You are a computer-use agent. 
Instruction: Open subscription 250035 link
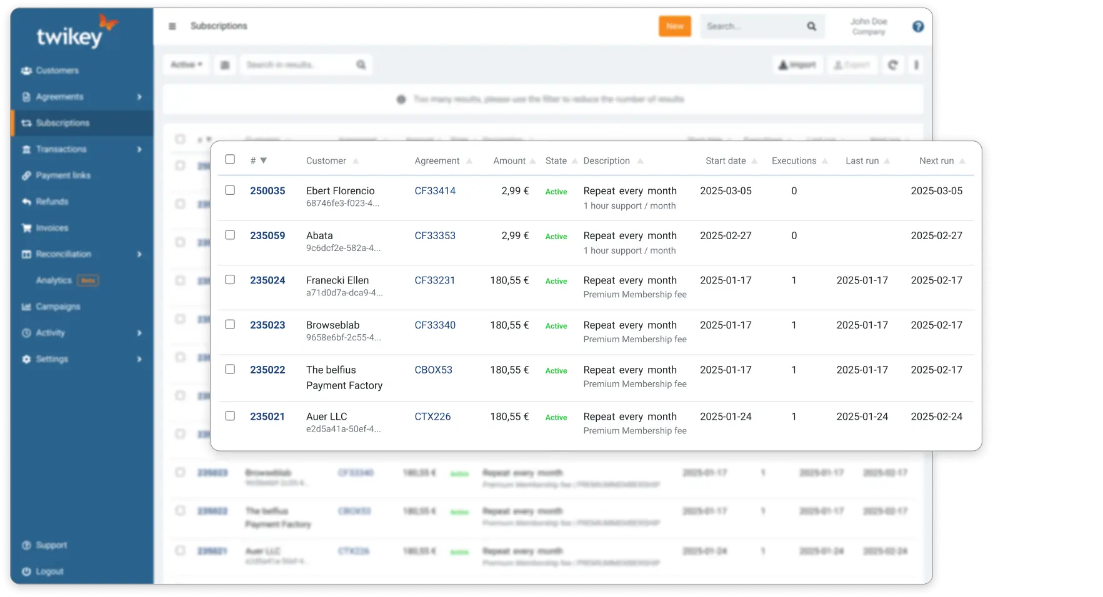[267, 191]
